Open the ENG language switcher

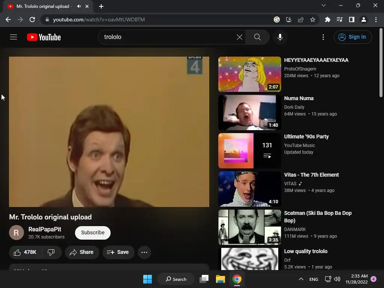coord(314,279)
